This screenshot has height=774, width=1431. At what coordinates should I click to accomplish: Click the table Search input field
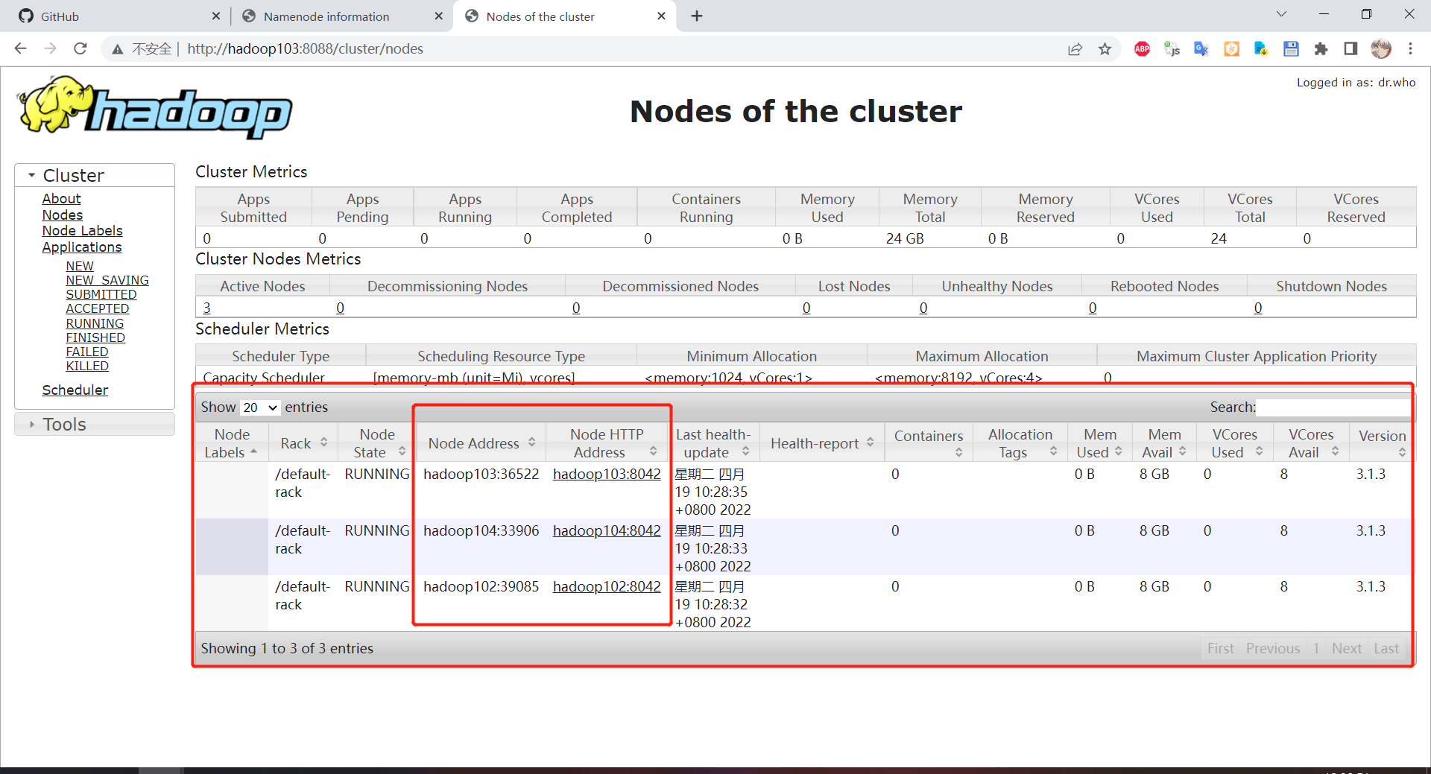click(1333, 407)
